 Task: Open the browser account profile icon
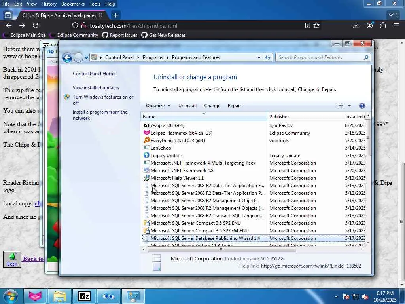(x=370, y=26)
